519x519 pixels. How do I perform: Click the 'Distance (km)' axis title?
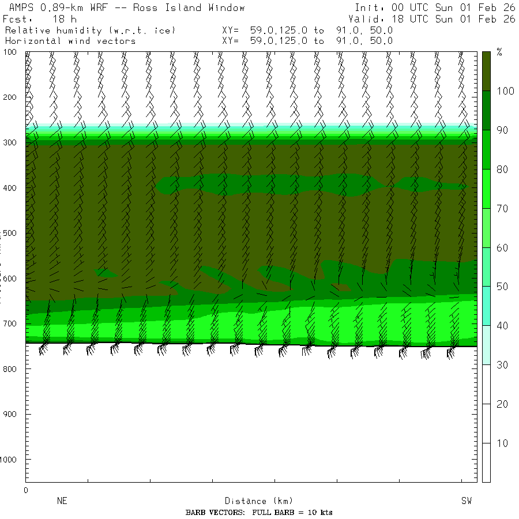pos(259,501)
